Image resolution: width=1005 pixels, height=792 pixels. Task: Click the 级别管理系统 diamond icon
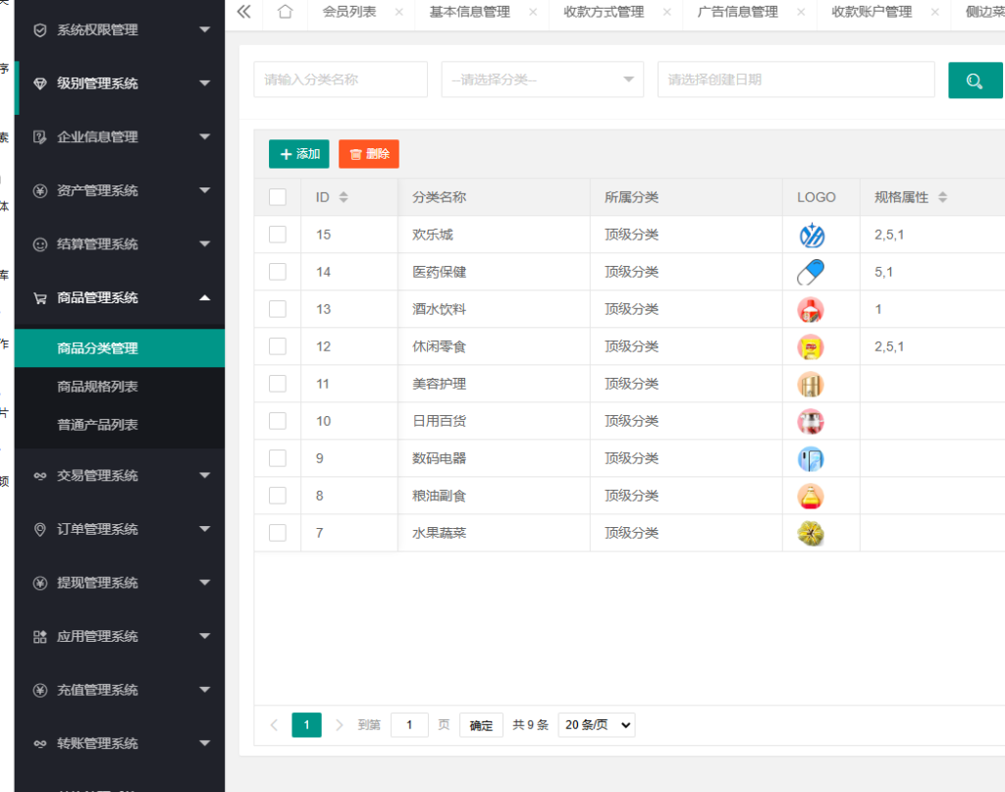pyautogui.click(x=40, y=83)
